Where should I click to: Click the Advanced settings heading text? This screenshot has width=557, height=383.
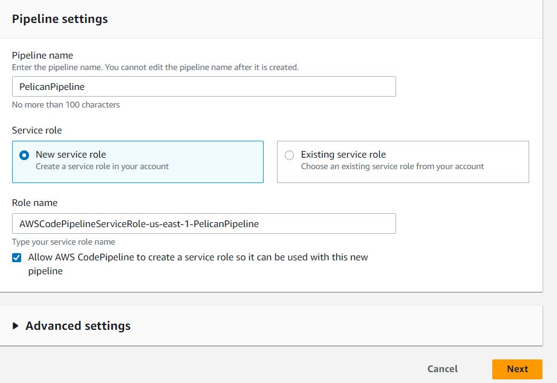point(78,326)
